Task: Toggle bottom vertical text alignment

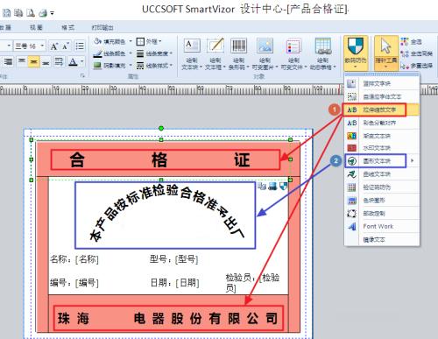Action: (46, 62)
